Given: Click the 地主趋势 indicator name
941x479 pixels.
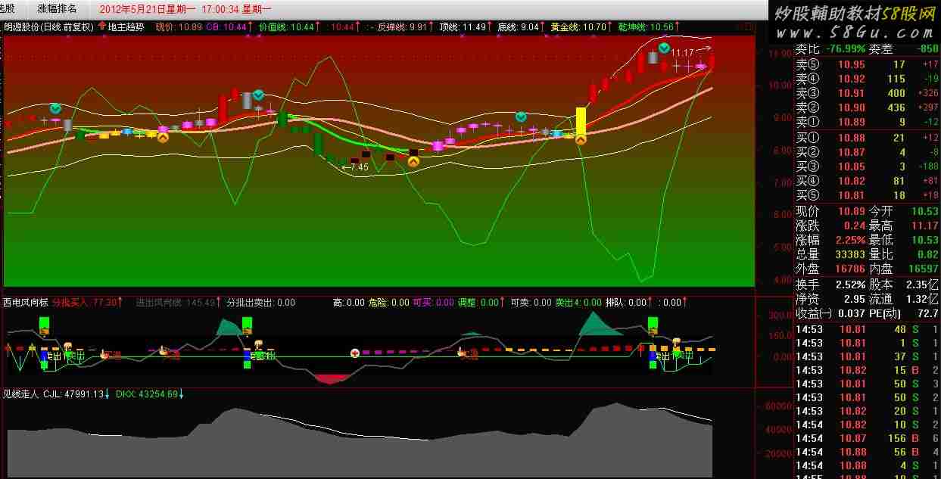Looking at the screenshot, I should pyautogui.click(x=127, y=26).
